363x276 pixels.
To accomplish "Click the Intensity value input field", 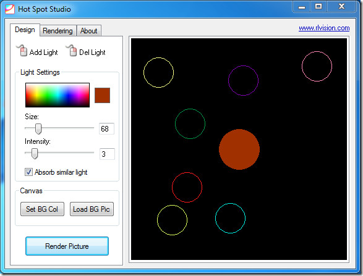I will [107, 154].
